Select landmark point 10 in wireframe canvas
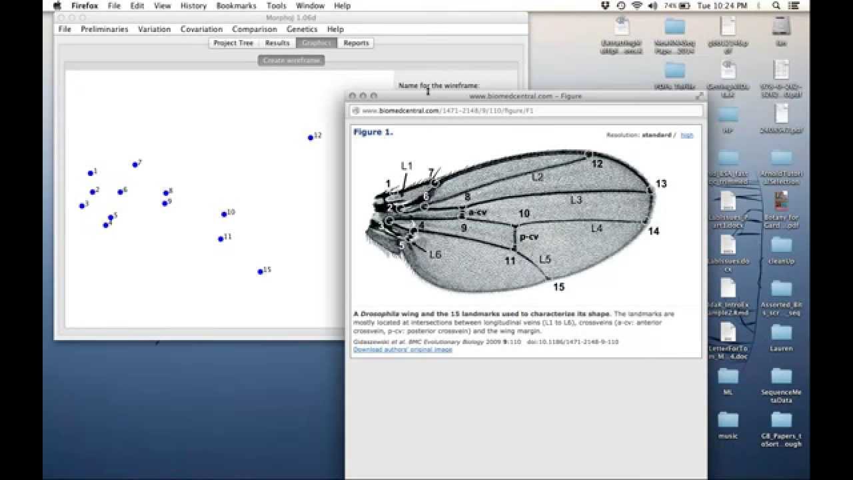Image resolution: width=853 pixels, height=480 pixels. coord(224,214)
